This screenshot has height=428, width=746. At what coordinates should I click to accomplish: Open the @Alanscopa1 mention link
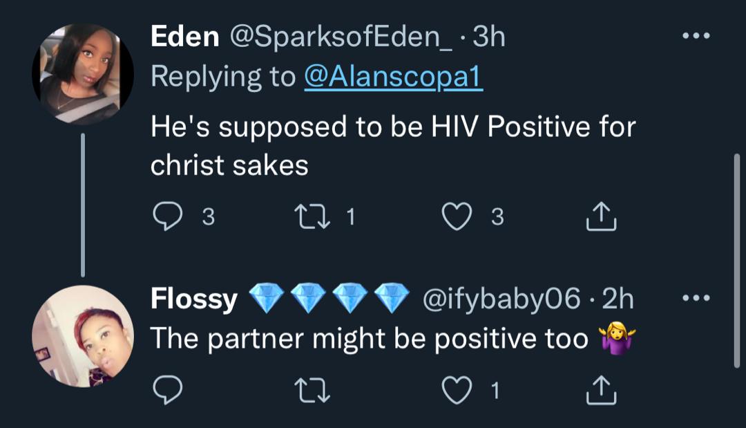click(394, 76)
